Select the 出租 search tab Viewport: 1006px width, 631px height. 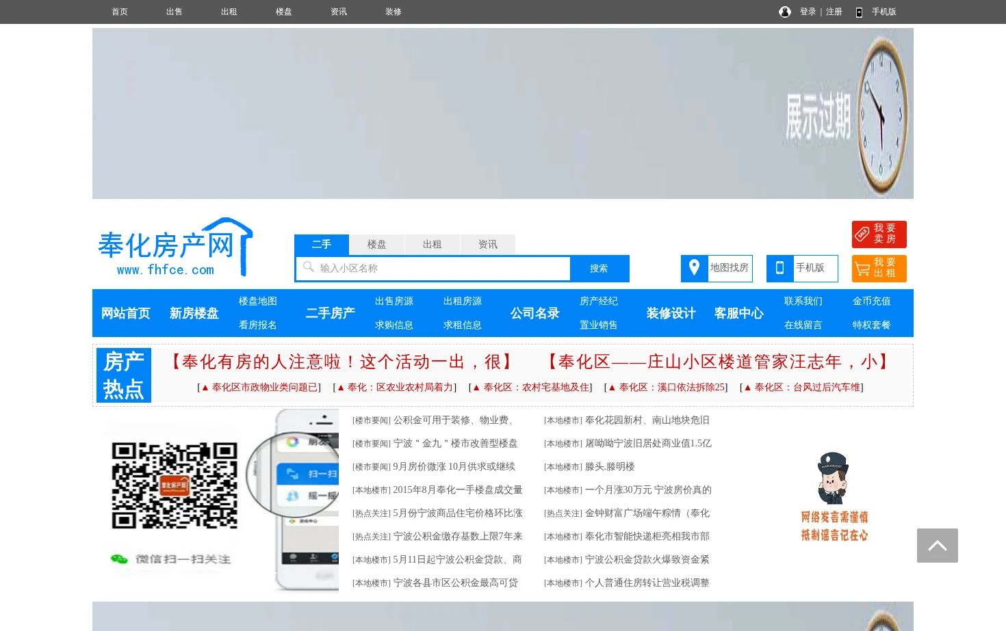[x=433, y=245]
